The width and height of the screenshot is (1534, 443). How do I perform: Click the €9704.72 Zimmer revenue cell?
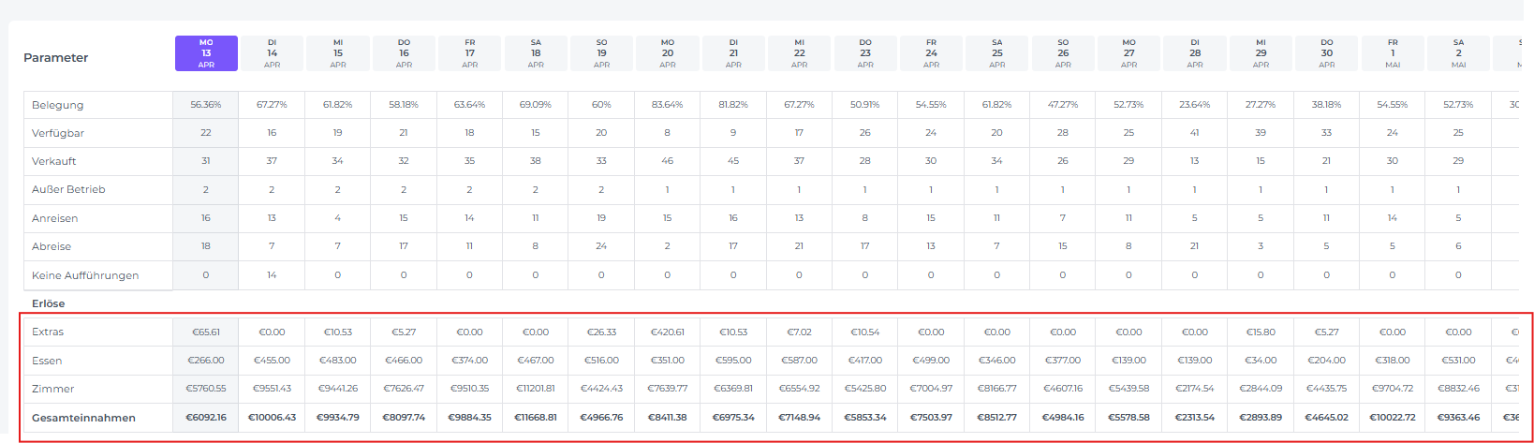[x=1393, y=389]
